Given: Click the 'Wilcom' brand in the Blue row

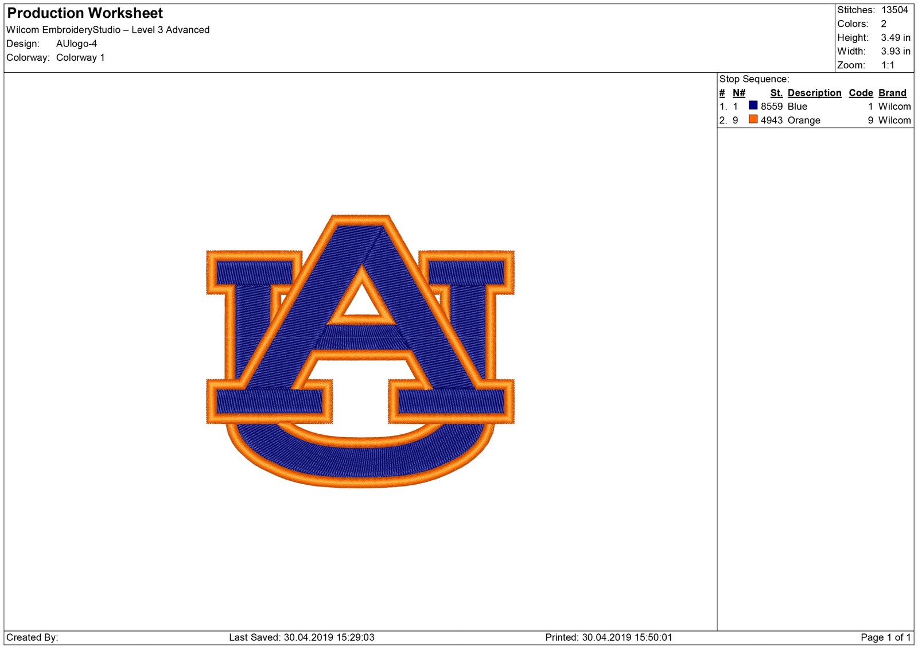Looking at the screenshot, I should click(894, 106).
